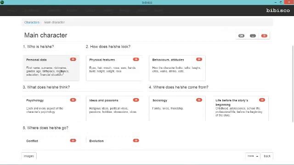The image size is (294, 165).
Task: Set Main character status to gray middle option
Action: [x=253, y=36]
